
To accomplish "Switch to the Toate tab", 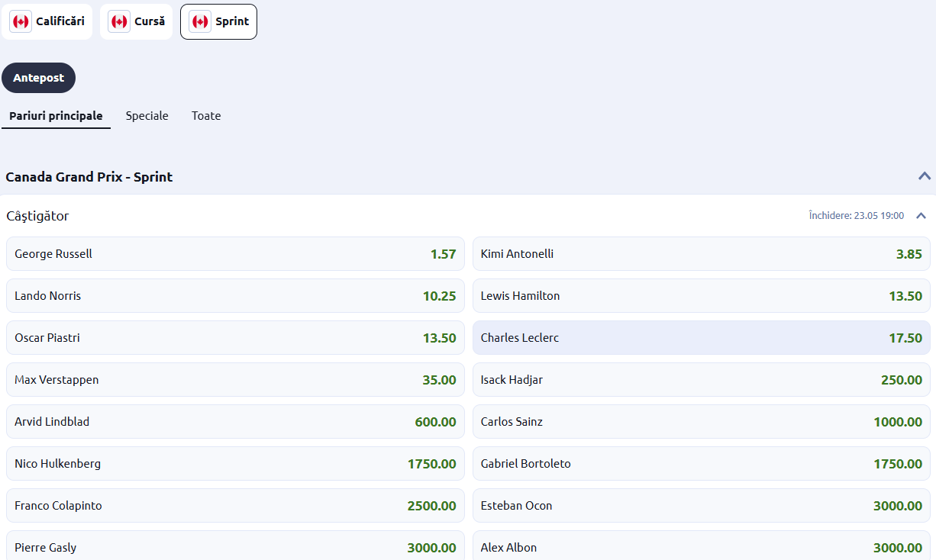I will click(x=206, y=116).
